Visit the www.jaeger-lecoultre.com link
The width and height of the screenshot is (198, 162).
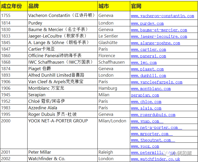(x=159, y=37)
